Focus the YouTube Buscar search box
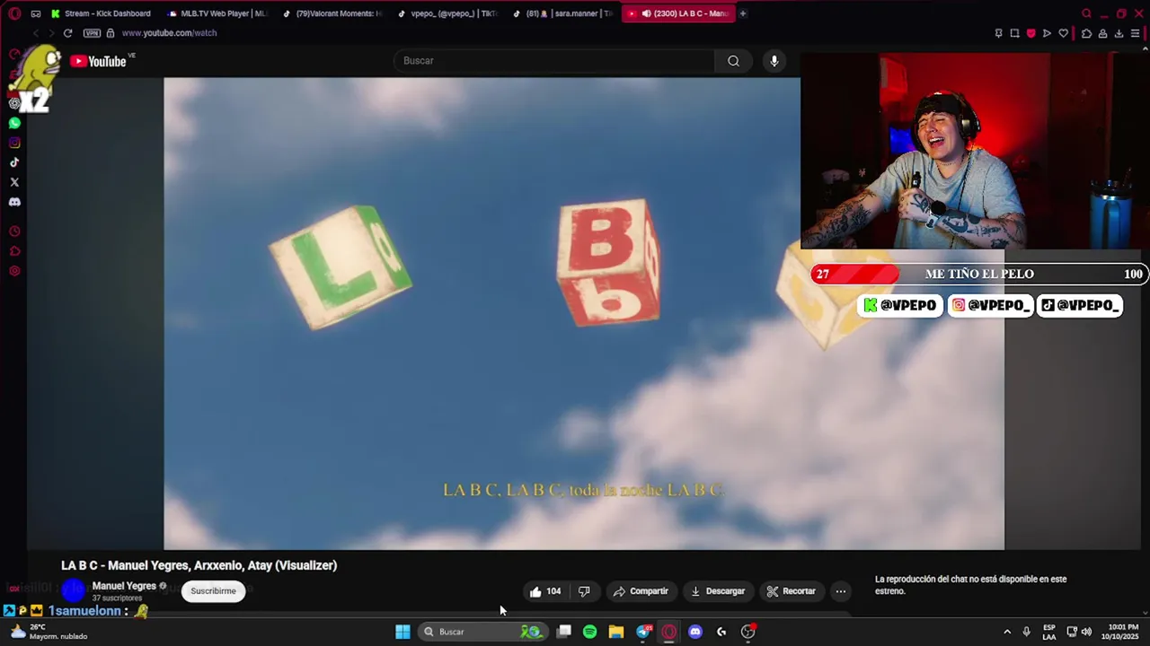The height and width of the screenshot is (646, 1150). [554, 61]
